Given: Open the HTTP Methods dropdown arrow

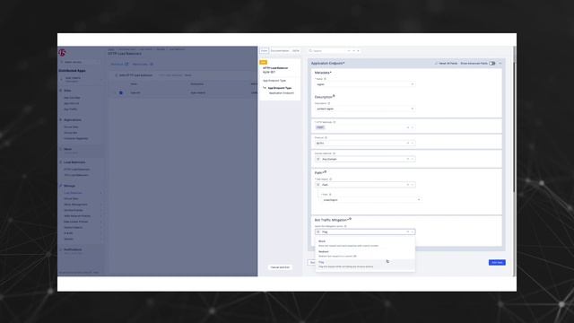Looking at the screenshot, I should click(x=413, y=127).
